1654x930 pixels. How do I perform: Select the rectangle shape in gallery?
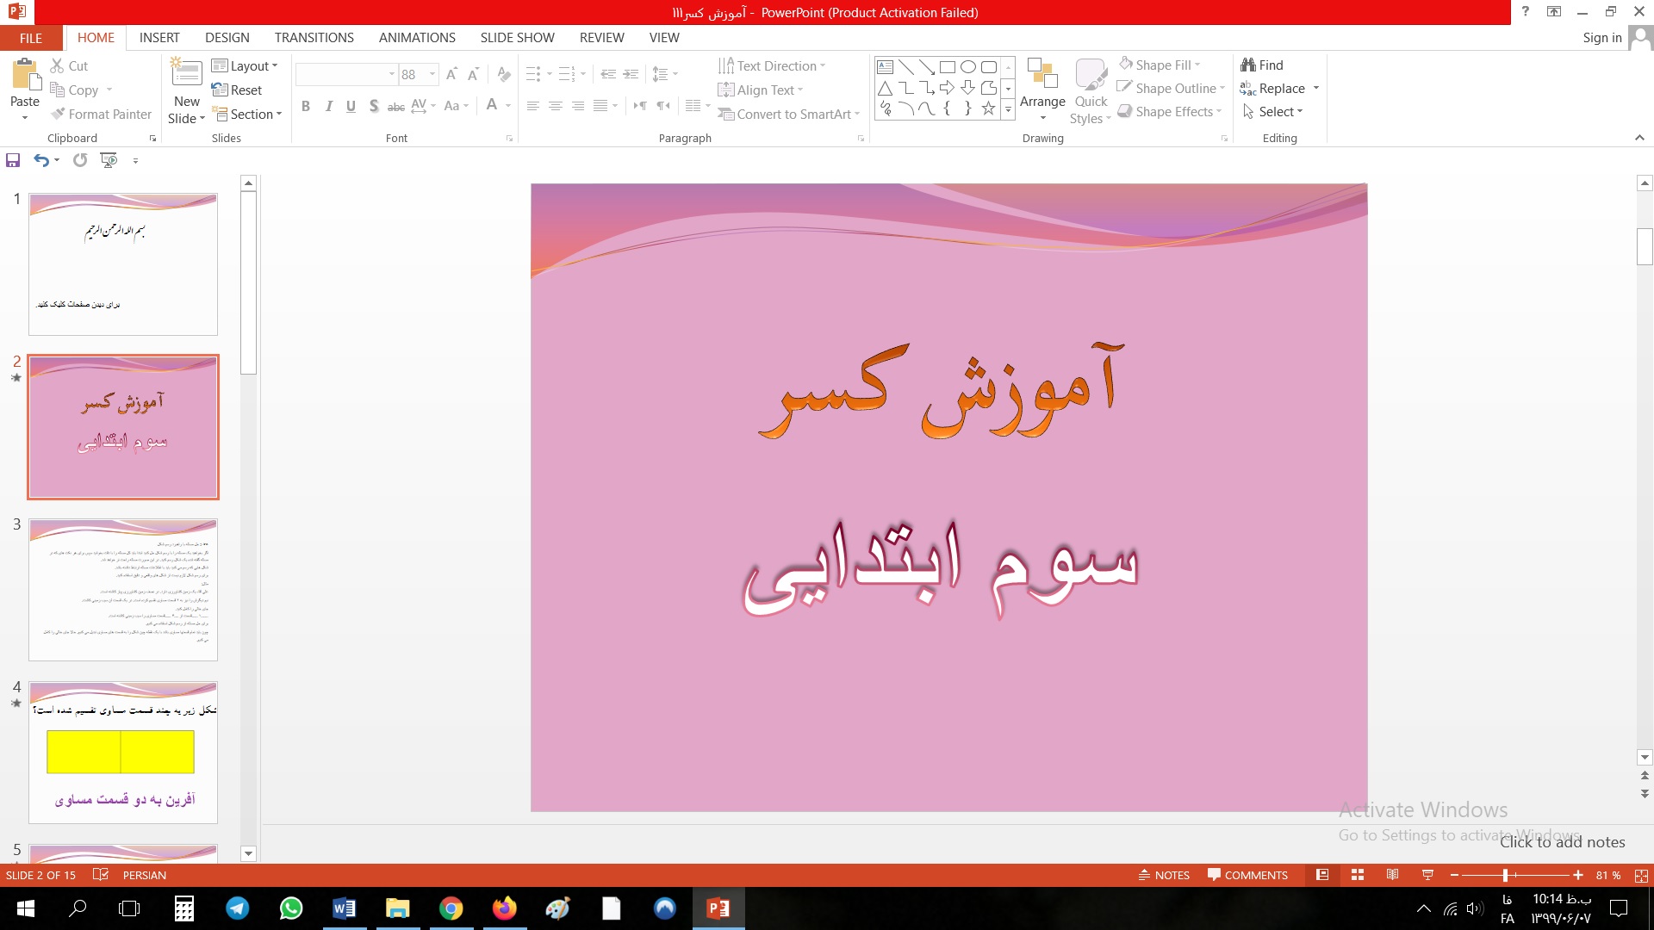click(947, 66)
